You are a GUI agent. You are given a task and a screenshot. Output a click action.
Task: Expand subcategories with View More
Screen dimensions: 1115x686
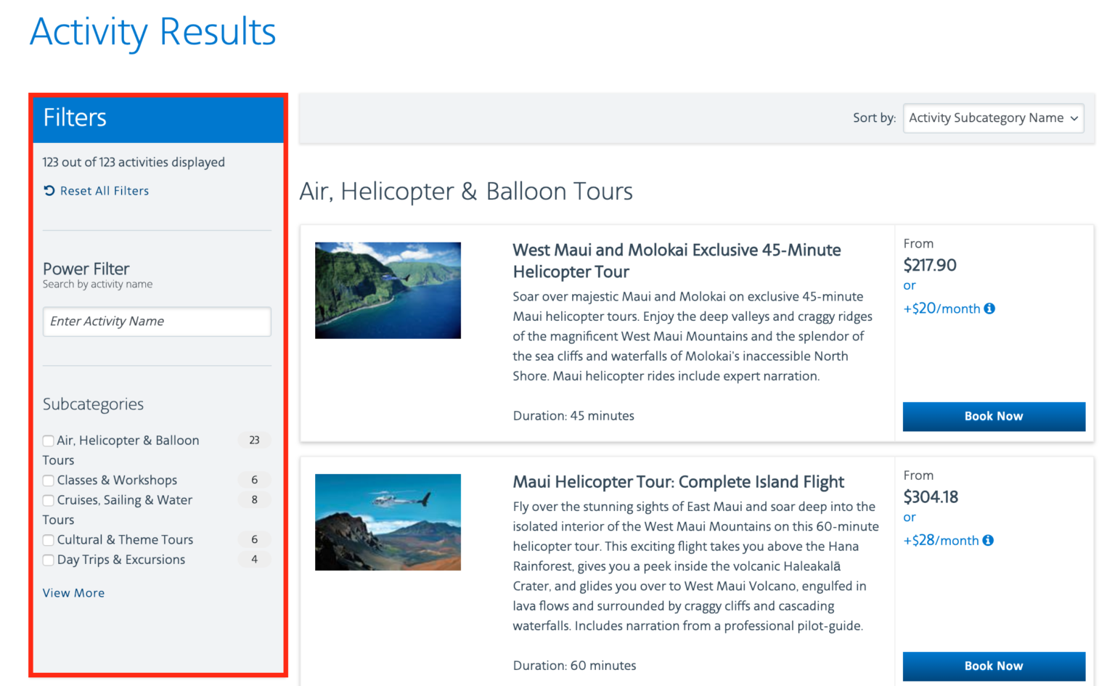tap(73, 593)
